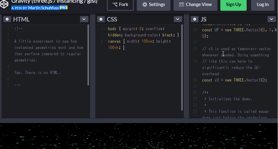Click the green Sign Up button
This screenshot has width=278, height=149.
point(233,4)
